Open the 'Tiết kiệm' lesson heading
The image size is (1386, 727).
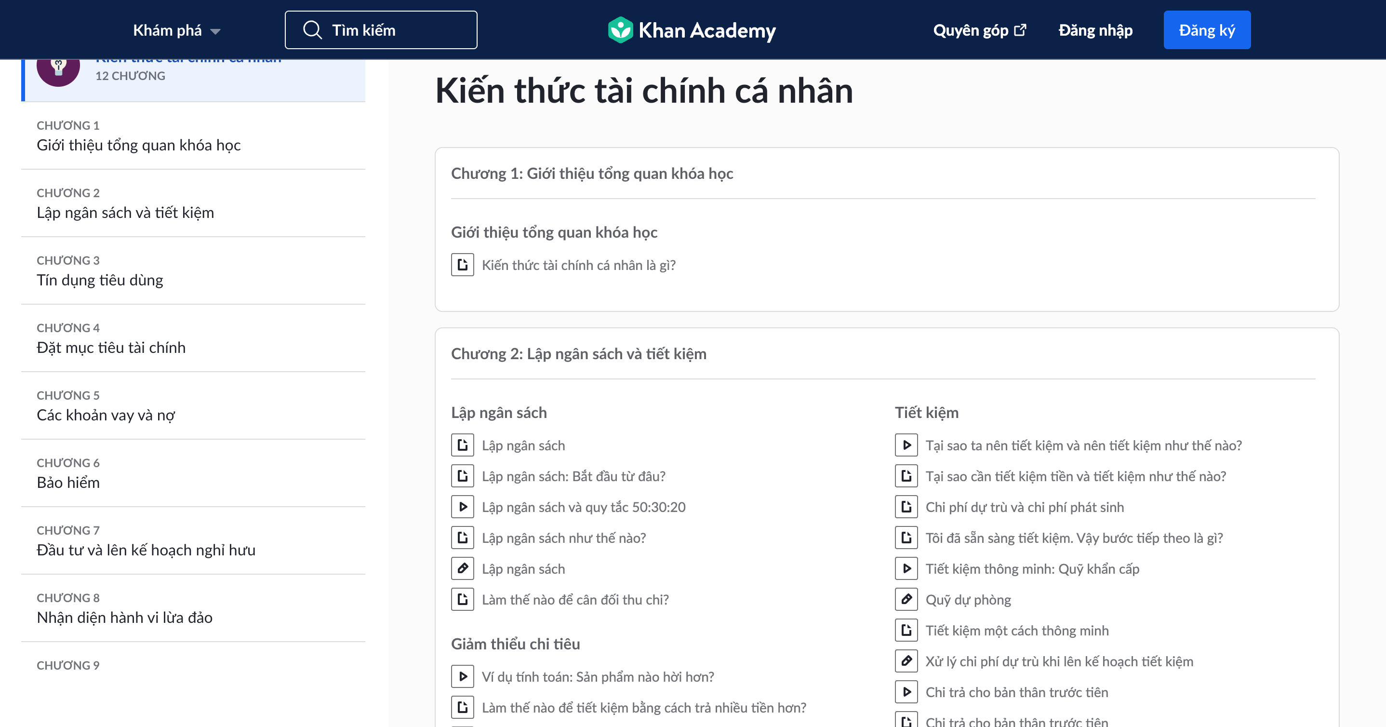click(x=927, y=412)
